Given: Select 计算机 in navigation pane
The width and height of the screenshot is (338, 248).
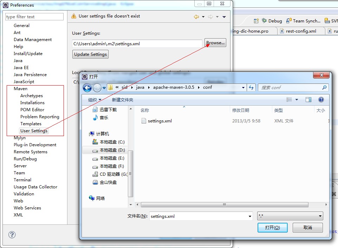Looking at the screenshot, I should coord(99,134).
